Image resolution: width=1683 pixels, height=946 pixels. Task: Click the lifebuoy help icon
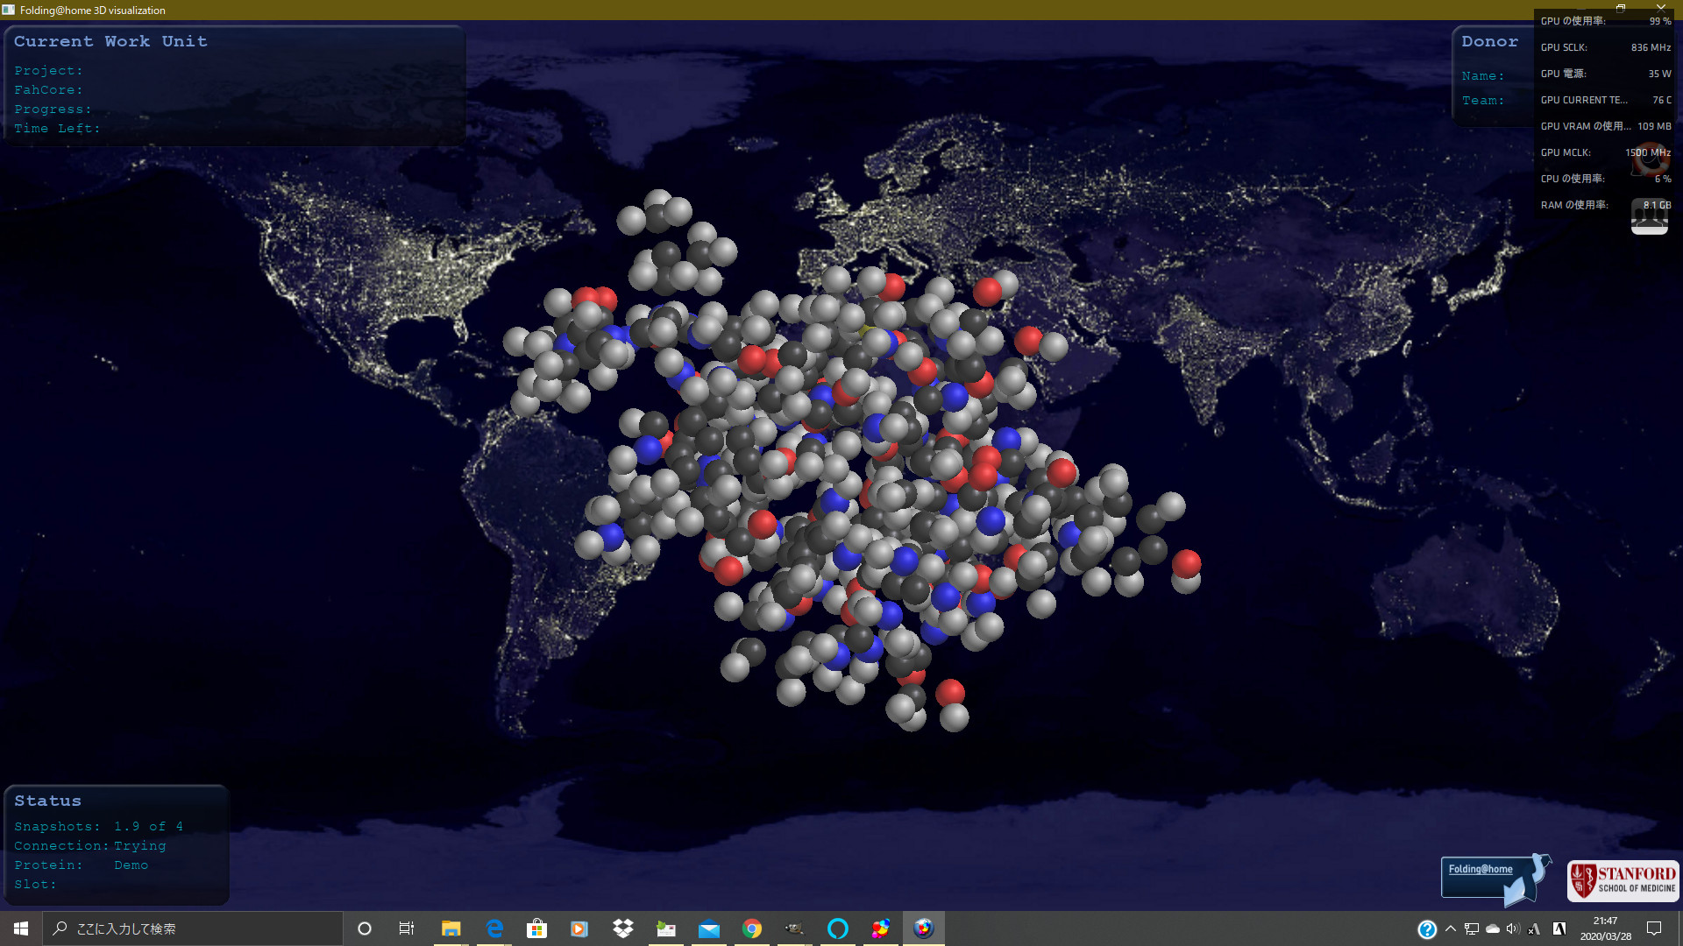click(1650, 159)
